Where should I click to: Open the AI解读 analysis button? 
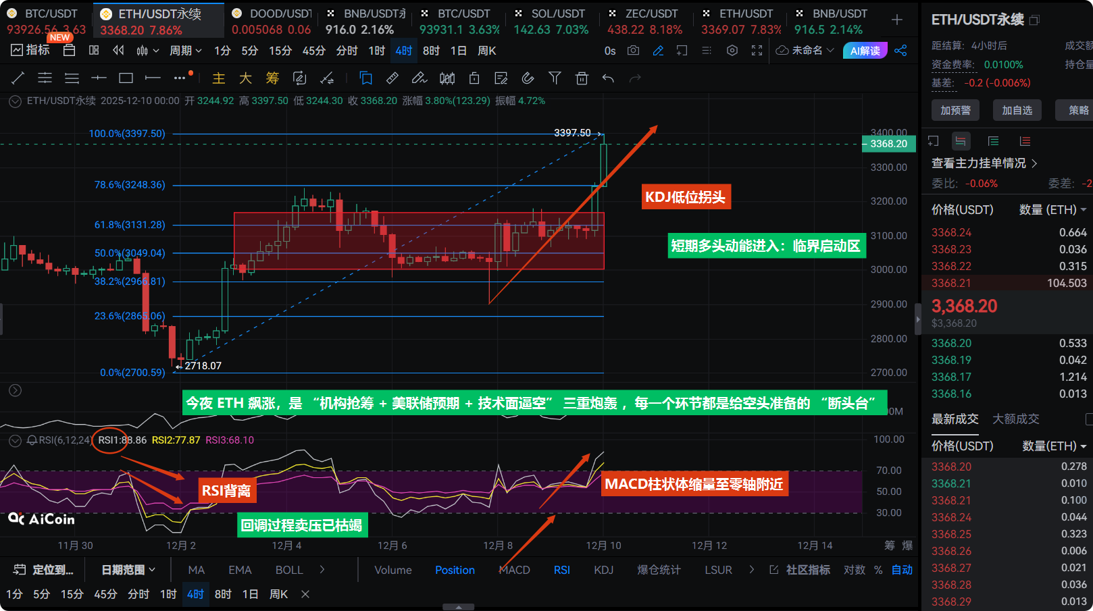tap(865, 51)
